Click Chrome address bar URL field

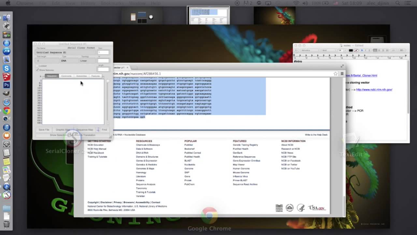tap(222, 74)
